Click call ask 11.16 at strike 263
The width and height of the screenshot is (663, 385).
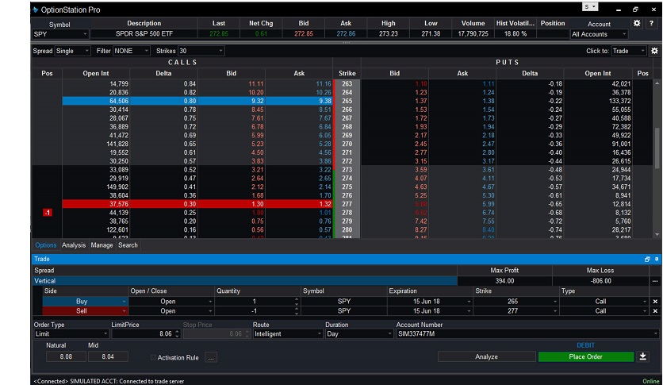click(x=324, y=84)
